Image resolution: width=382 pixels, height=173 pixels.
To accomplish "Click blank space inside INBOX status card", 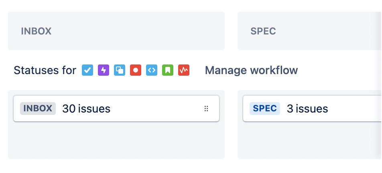I will [x=156, y=109].
